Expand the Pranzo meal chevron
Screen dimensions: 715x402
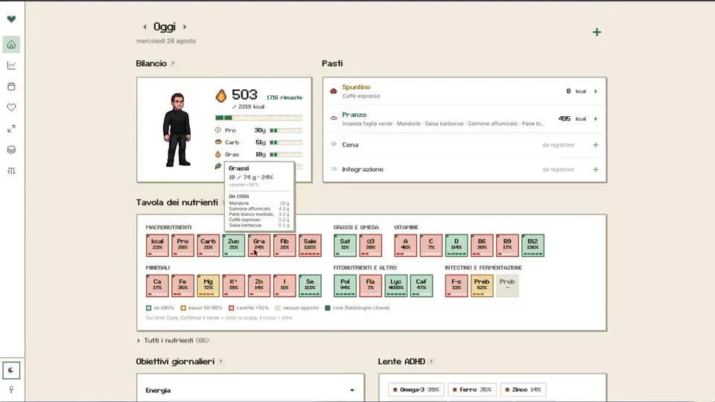pos(596,119)
